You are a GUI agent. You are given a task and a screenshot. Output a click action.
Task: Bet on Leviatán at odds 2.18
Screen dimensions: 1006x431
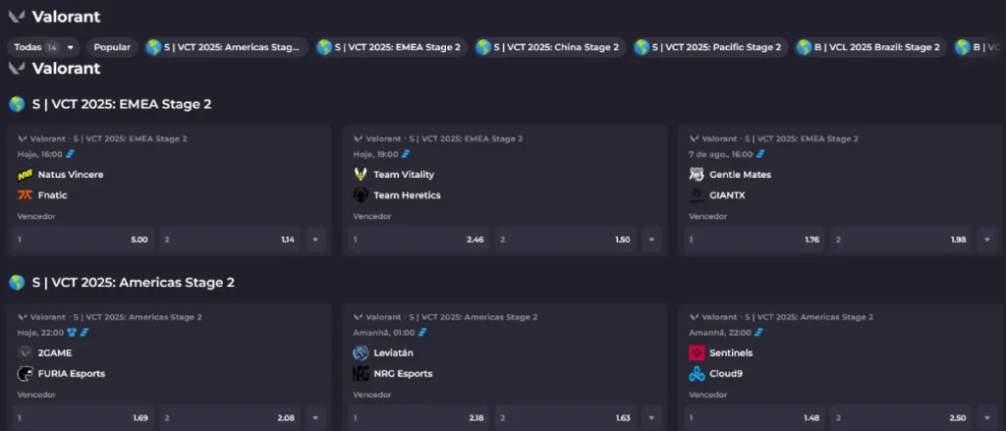click(419, 418)
